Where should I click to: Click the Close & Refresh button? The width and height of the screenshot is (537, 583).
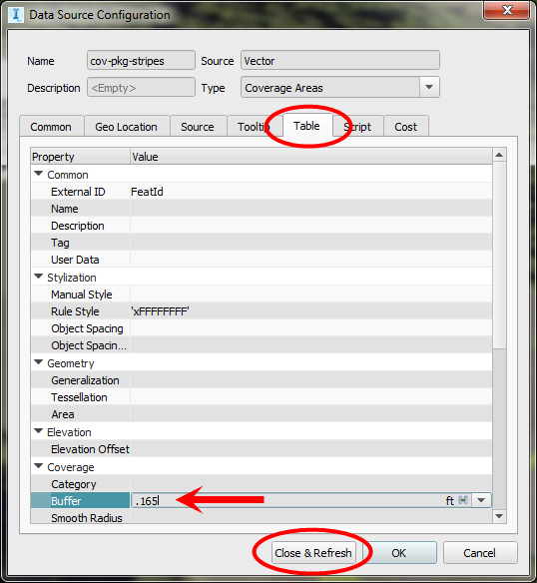coord(313,553)
